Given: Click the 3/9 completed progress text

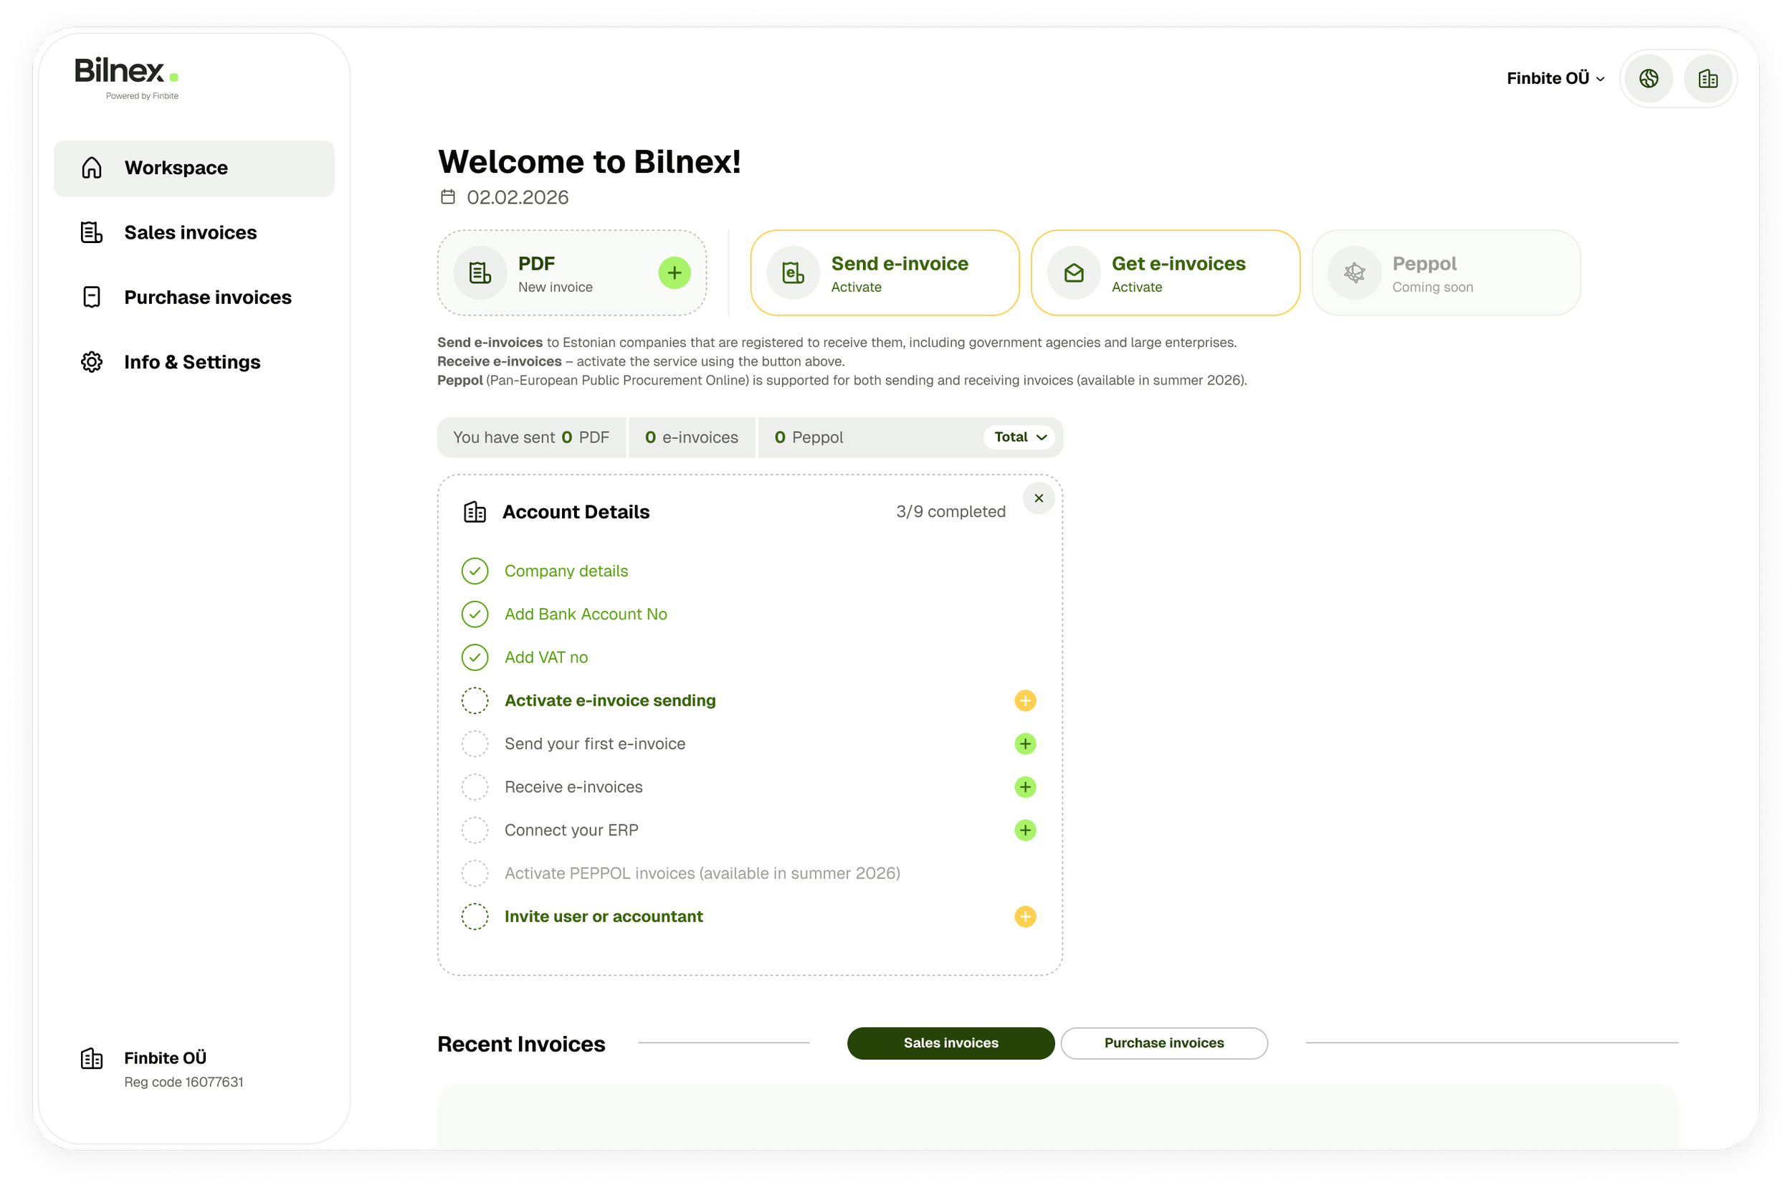Looking at the screenshot, I should pos(950,511).
